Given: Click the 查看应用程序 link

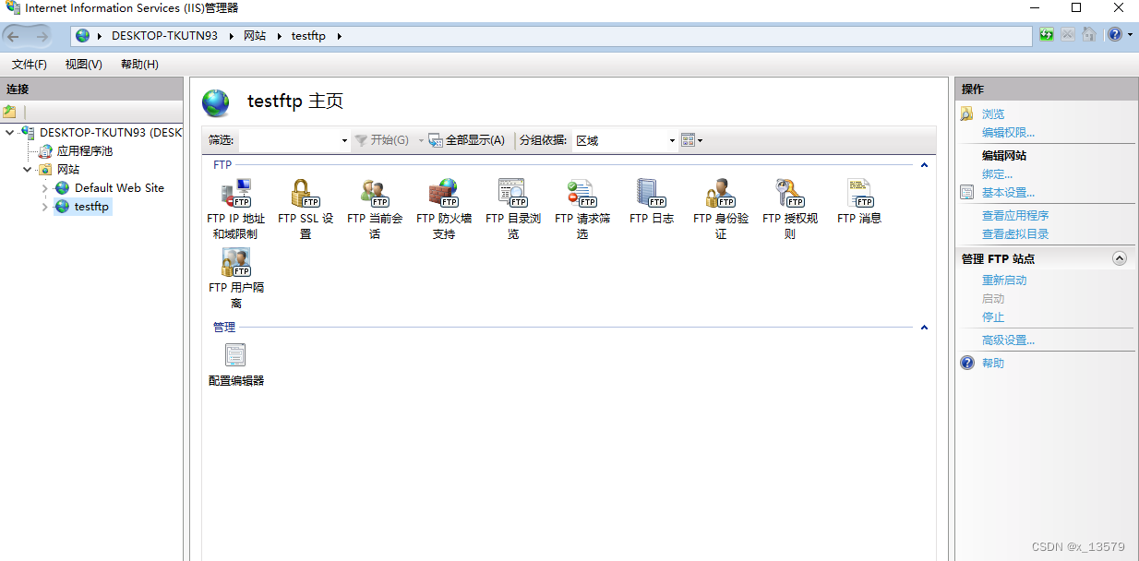Looking at the screenshot, I should pyautogui.click(x=1015, y=216).
